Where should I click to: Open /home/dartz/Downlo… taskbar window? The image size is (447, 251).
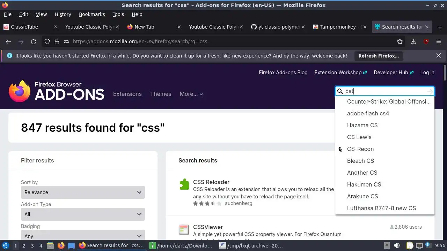(181, 245)
